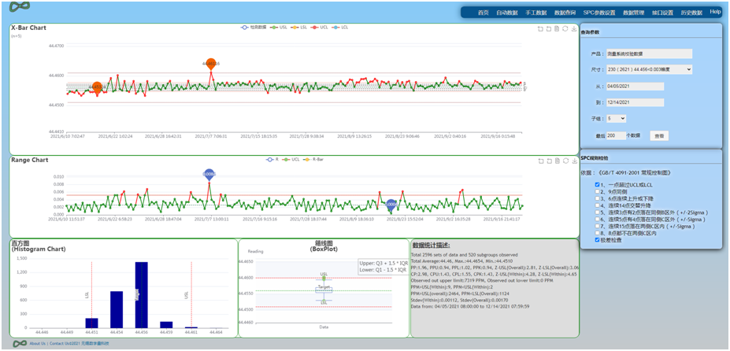730x351 pixels.
Task: Open the Contact Us footer link
Action: (60, 344)
